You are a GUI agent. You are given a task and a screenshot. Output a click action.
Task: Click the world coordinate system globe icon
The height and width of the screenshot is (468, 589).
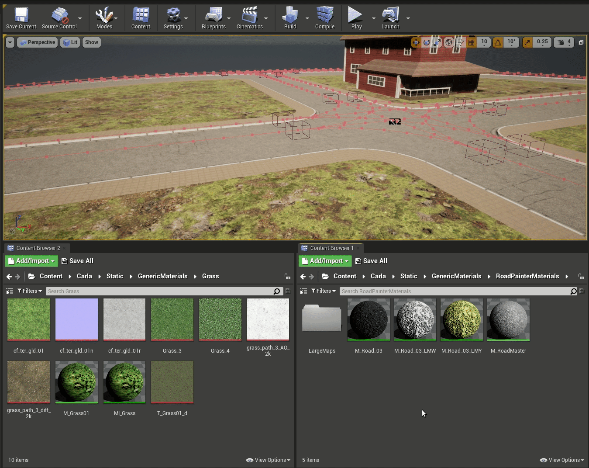tap(449, 42)
